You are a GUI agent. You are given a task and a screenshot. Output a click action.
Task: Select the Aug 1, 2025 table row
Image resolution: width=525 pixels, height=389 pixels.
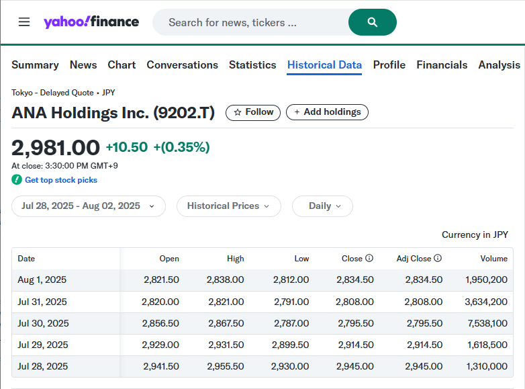pos(262,280)
